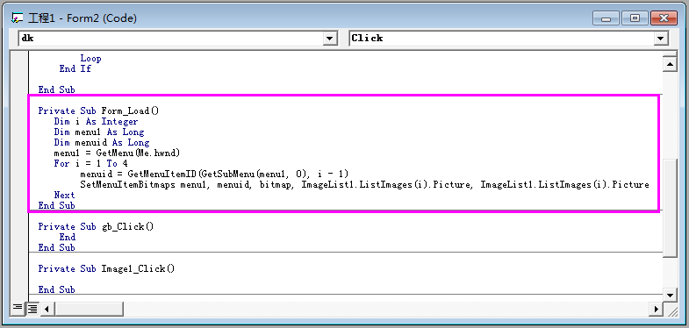Click 'Private Sub gb_Click()' line
Viewport: 689px width, 328px height.
96,226
